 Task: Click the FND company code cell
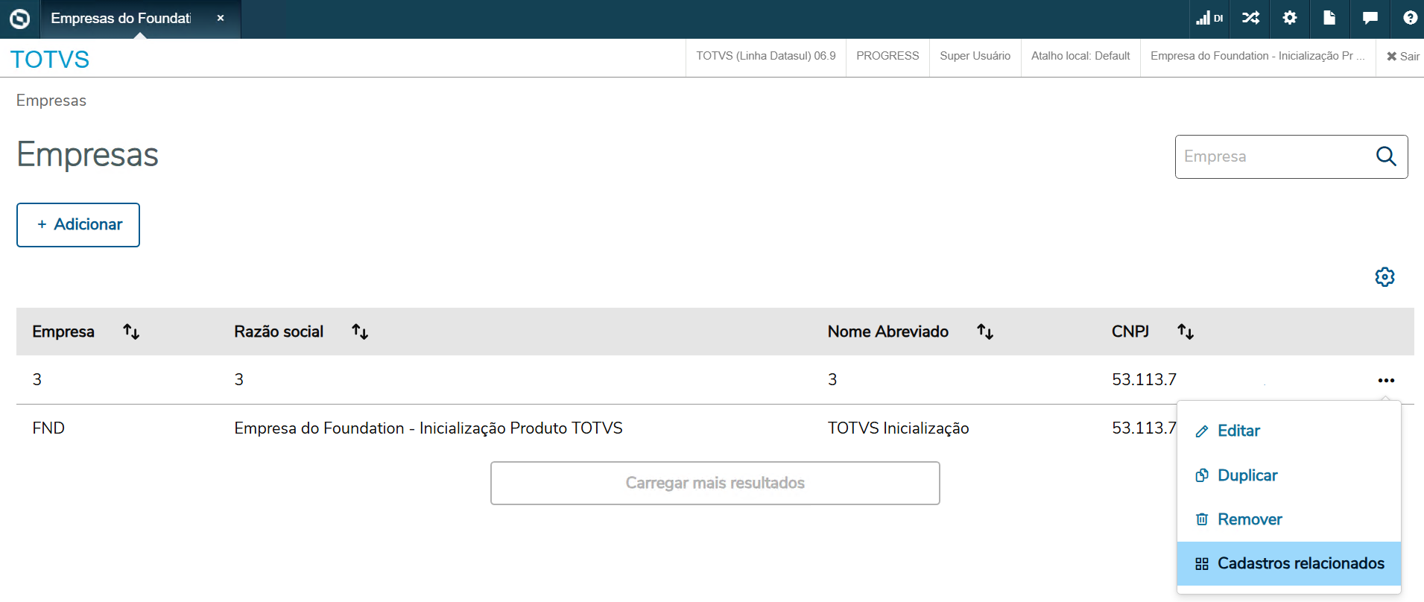point(48,428)
